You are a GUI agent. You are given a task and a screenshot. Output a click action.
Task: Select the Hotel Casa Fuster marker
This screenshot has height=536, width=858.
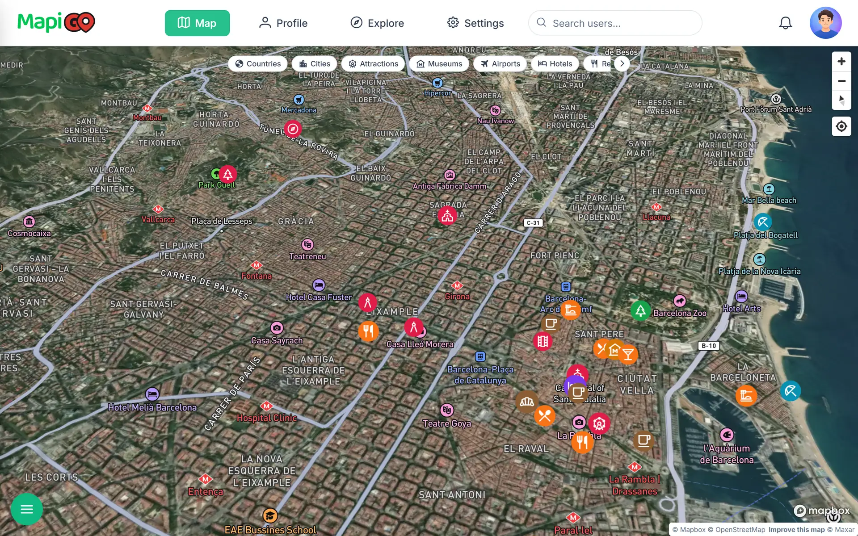click(x=319, y=285)
